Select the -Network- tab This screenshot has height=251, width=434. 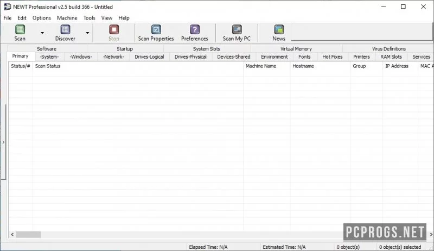(x=114, y=57)
